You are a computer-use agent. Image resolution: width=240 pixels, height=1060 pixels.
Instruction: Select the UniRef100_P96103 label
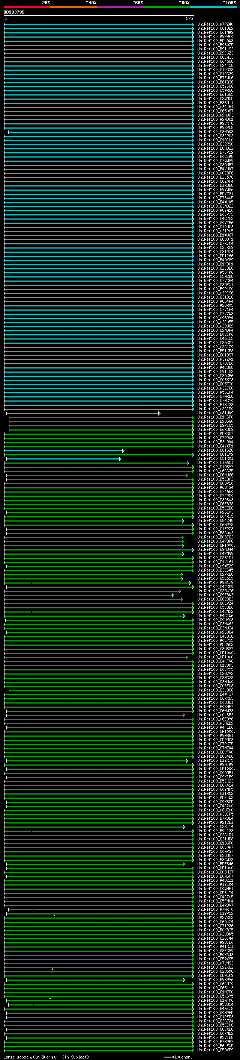pyautogui.click(x=215, y=512)
